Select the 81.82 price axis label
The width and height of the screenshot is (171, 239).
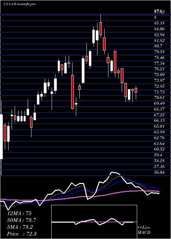click(x=159, y=40)
